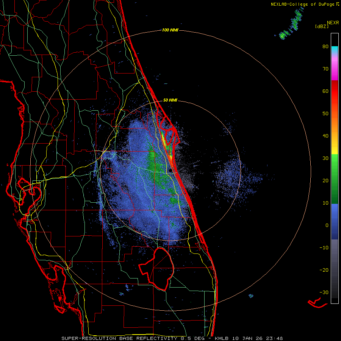This screenshot has height=341, width=341.
Task: Click inside the Lake Okeechobee outline
Action: 160,269
